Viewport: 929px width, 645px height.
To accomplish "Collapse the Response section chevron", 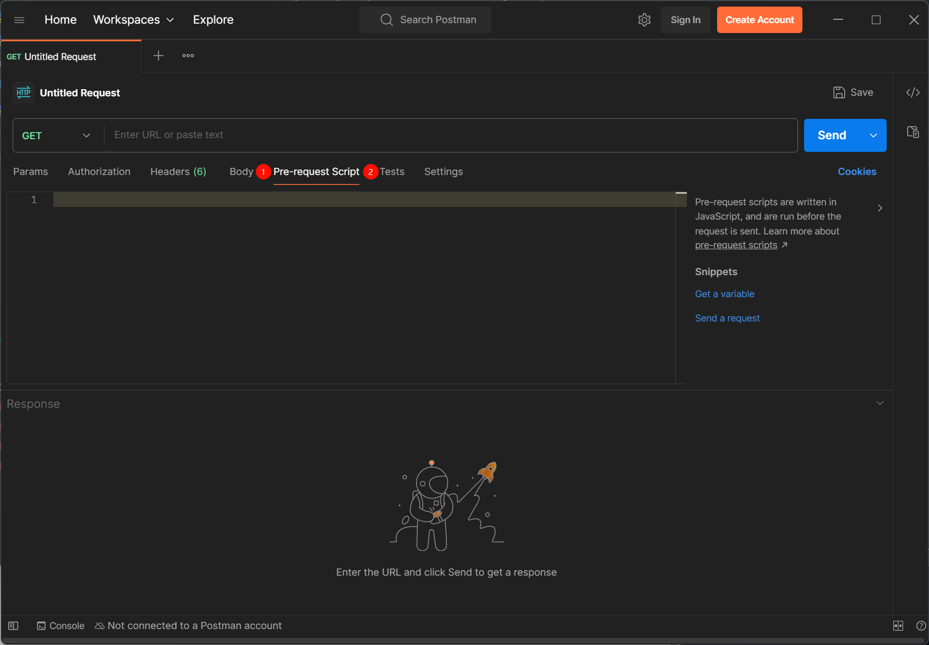I will pyautogui.click(x=880, y=403).
